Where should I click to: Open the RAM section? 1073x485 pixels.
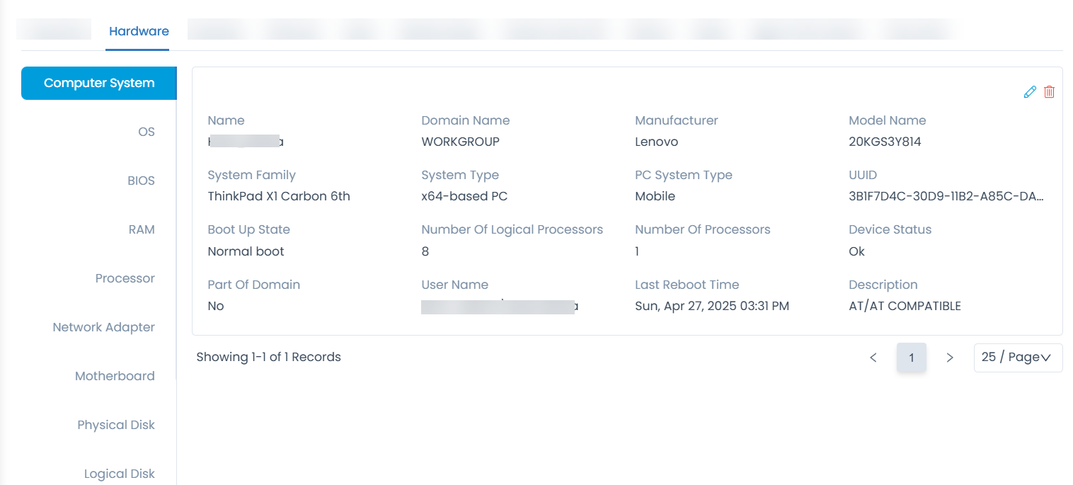pyautogui.click(x=142, y=229)
